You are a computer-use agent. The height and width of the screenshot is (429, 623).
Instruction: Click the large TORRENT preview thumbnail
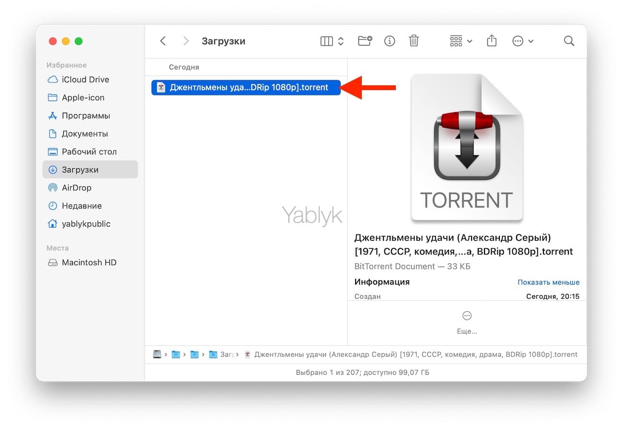click(x=466, y=148)
